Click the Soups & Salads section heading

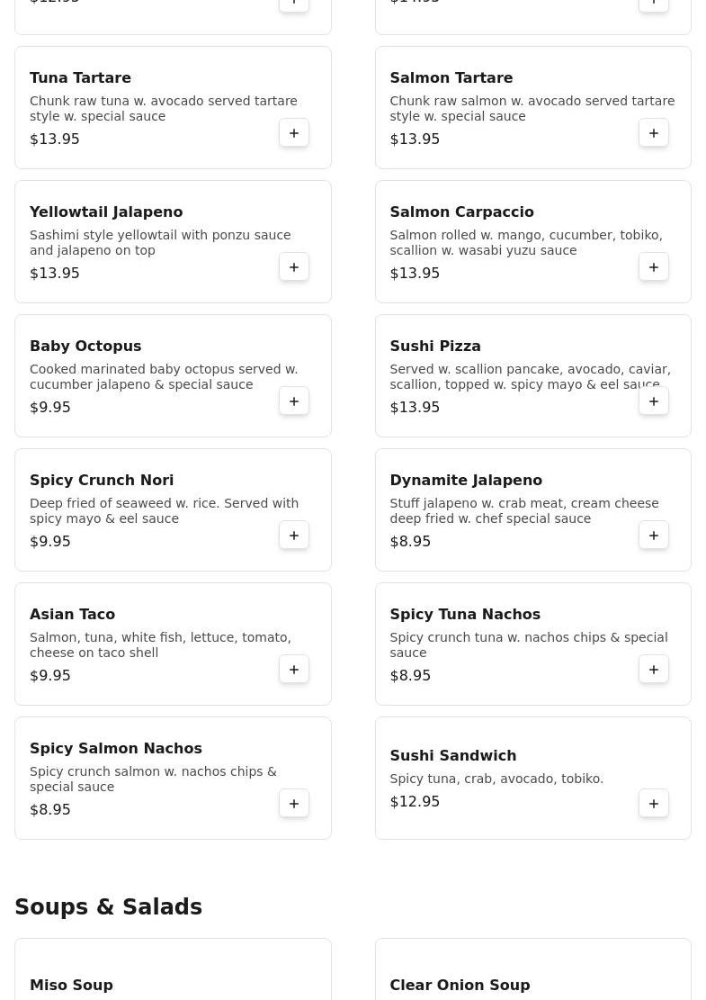click(108, 907)
